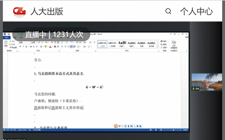Open the 选择 select dropdown
This screenshot has width=225, height=140.
(x=164, y=47)
